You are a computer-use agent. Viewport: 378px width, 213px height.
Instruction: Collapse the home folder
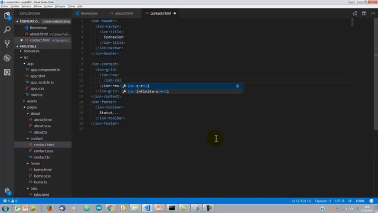35,163
